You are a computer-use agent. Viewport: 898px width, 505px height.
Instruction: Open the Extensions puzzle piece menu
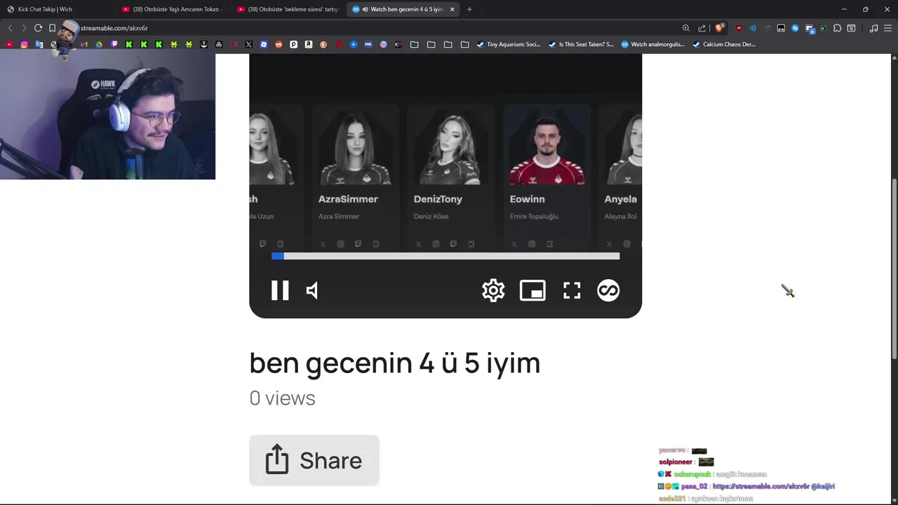point(837,28)
